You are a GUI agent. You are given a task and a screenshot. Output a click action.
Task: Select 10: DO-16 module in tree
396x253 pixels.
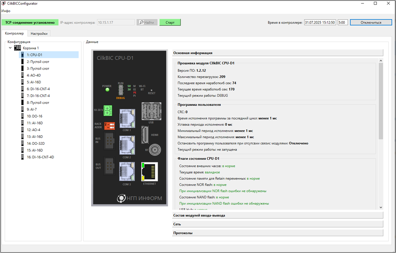pos(35,116)
